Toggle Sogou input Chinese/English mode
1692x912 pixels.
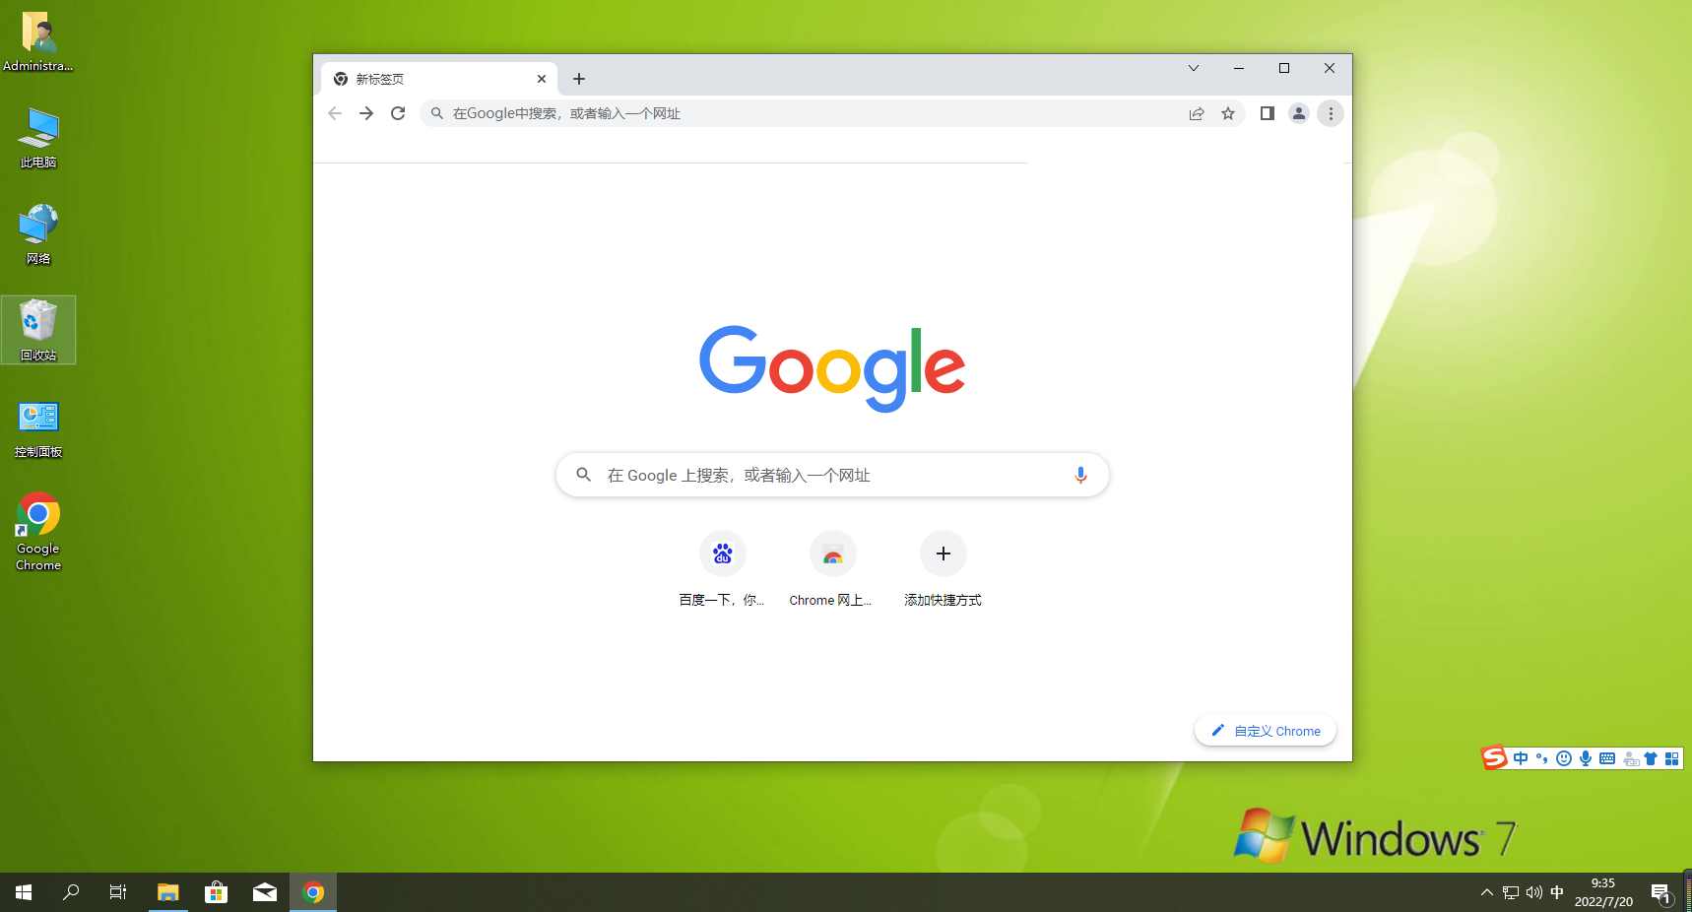[1522, 758]
